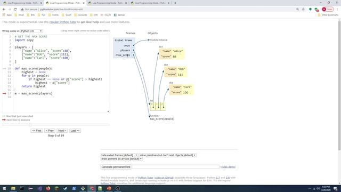Viewport: 341px width, 192px height.
Task: Click the line 'm = max_score(players)'
Action: [x=34, y=93]
